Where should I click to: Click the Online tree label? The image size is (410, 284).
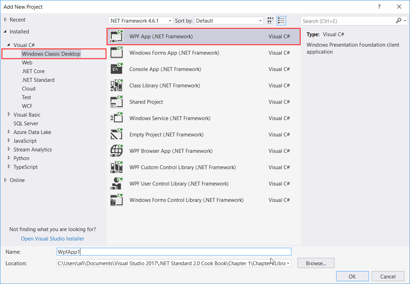click(17, 180)
